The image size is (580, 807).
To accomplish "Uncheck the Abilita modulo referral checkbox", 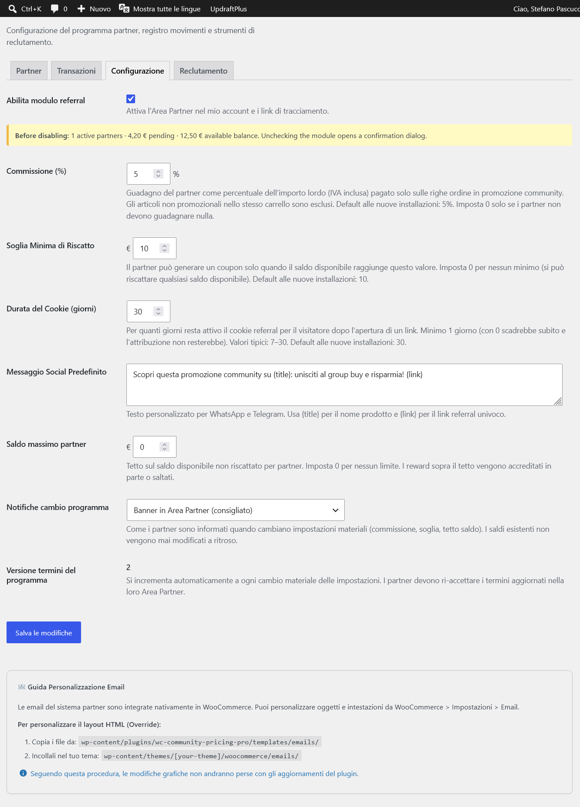I will tap(131, 99).
